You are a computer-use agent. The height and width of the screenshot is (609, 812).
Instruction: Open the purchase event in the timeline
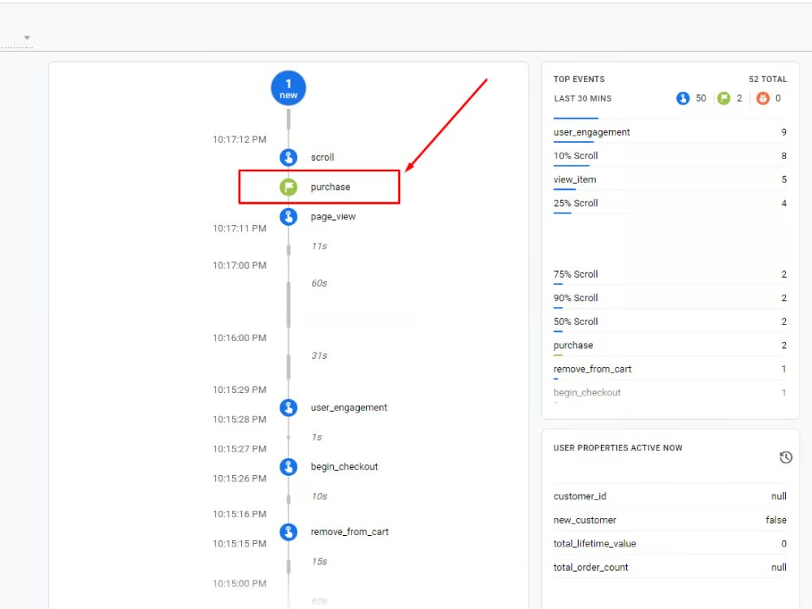330,187
